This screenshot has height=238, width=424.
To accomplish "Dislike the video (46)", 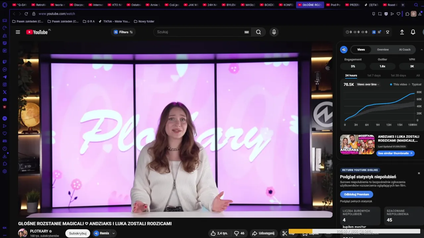I will pos(239,233).
